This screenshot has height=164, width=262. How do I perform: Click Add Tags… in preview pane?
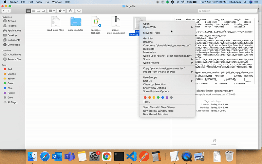click(x=216, y=101)
